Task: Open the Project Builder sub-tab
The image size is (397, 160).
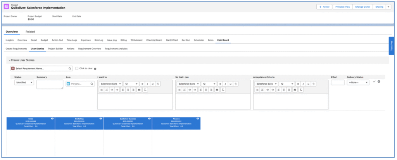Action: coord(55,49)
